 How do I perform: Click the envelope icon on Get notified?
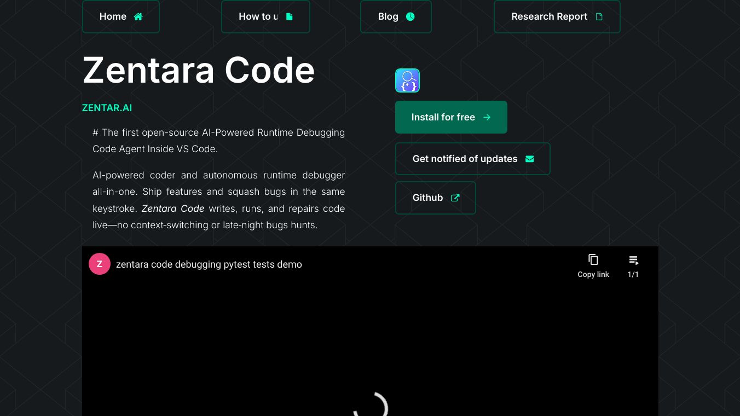[529, 159]
